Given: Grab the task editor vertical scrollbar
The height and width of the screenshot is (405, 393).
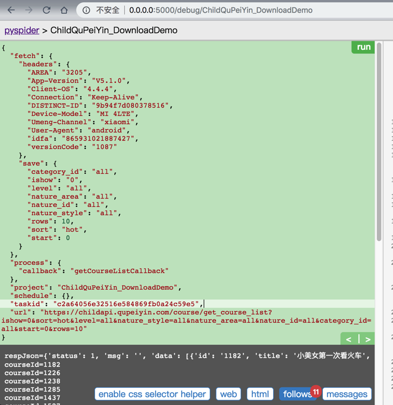Looking at the screenshot, I should pyautogui.click(x=379, y=142).
